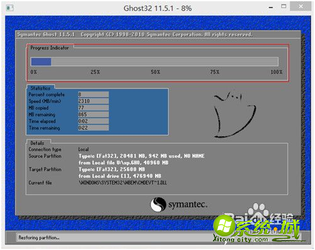Click the '75%' progress scale label
The height and width of the screenshot is (250, 315).
[x=214, y=72]
